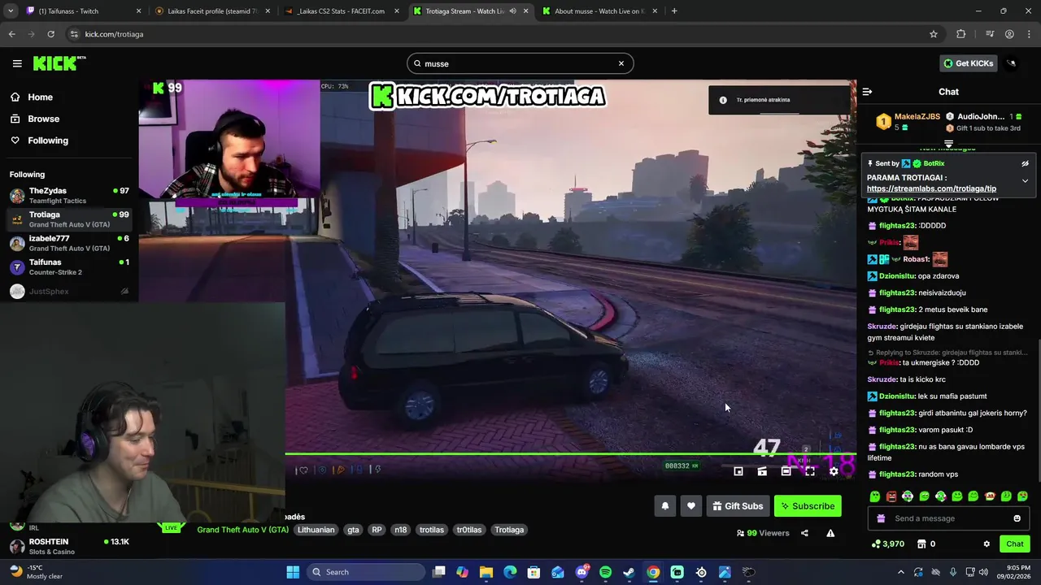
Task: Toggle picture-in-picture on the player
Action: click(x=738, y=471)
